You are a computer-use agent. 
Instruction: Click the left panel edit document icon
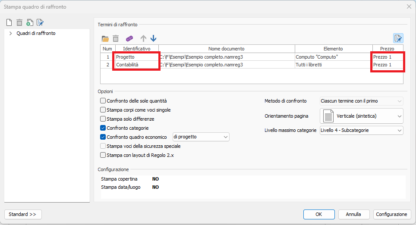tap(40, 22)
